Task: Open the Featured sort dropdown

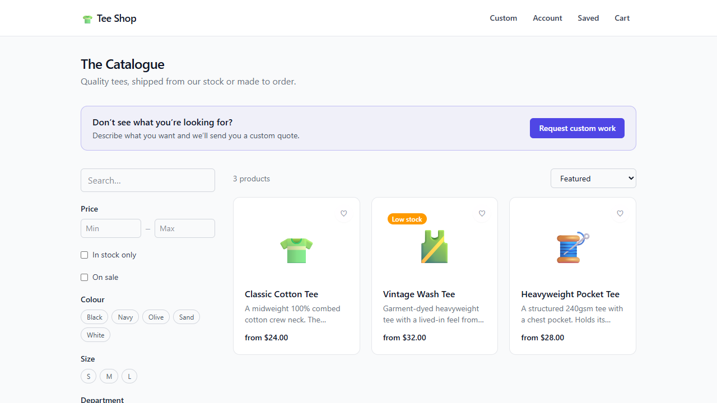Action: 593,179
